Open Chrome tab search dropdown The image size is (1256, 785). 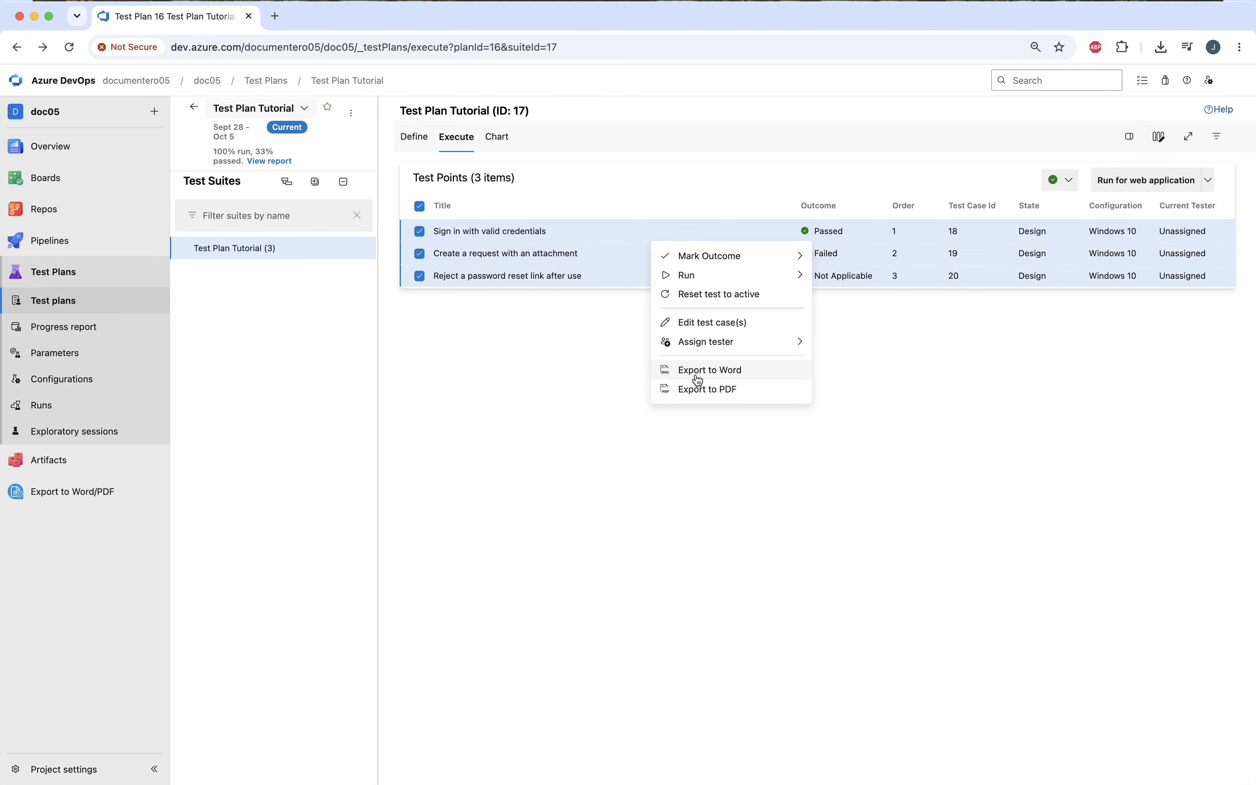(77, 16)
